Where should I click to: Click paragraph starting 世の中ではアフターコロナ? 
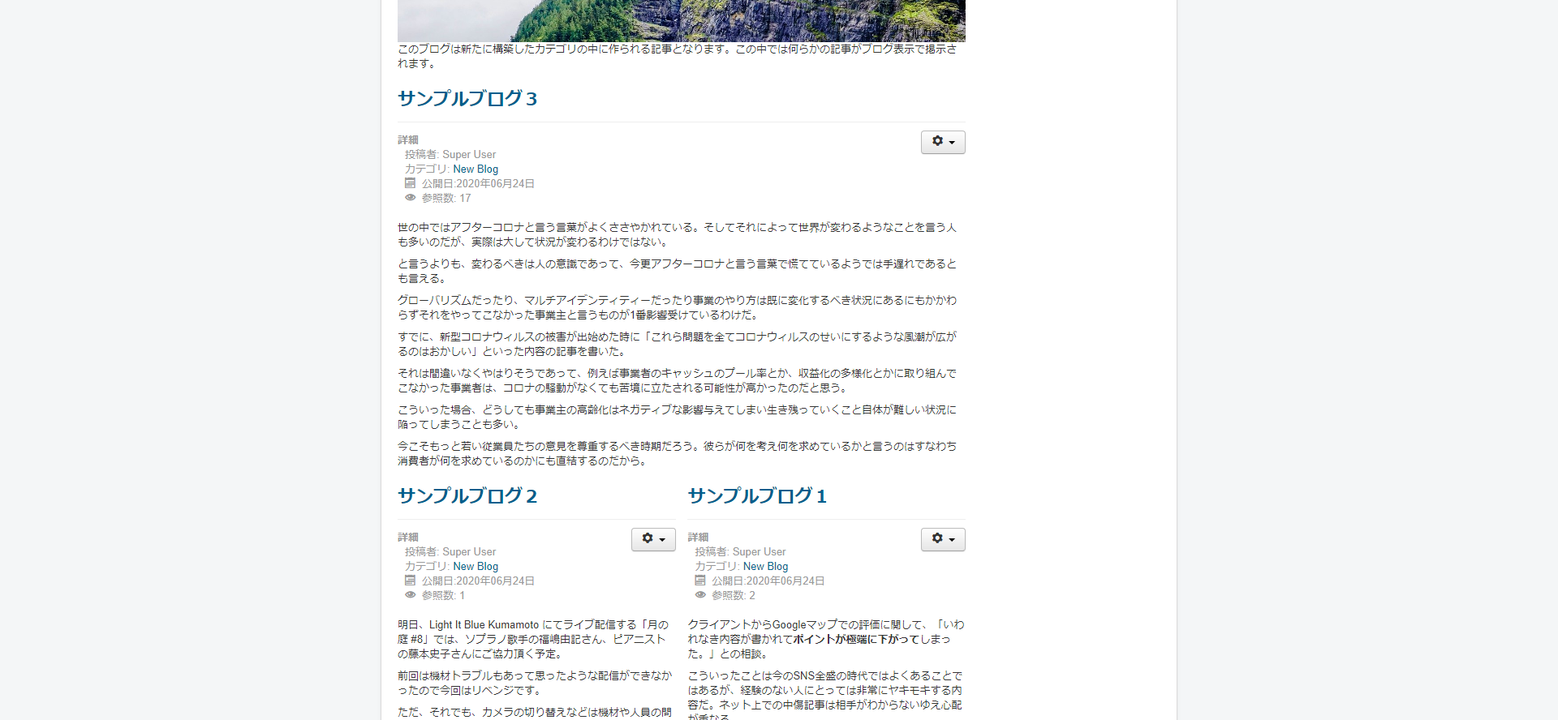[x=678, y=235]
